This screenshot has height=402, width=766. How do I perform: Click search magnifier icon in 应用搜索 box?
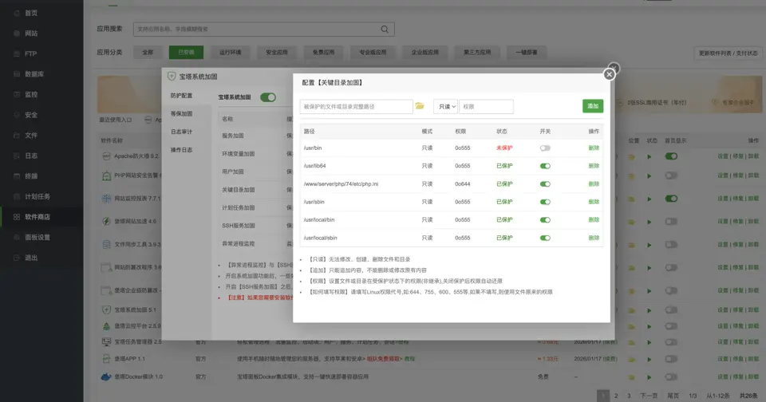pyautogui.click(x=385, y=30)
